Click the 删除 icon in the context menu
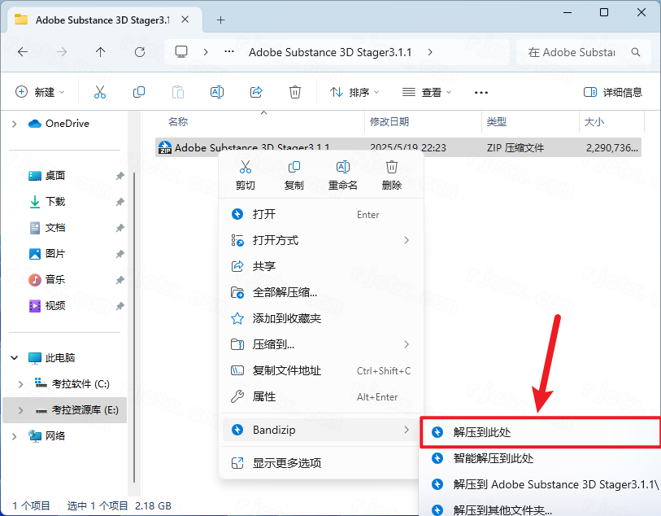The width and height of the screenshot is (661, 516). pyautogui.click(x=391, y=166)
